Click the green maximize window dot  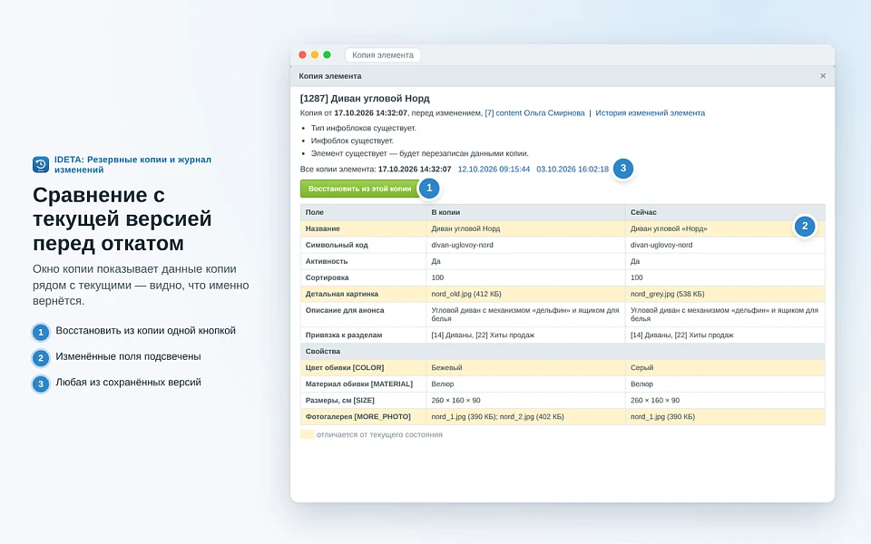coord(327,54)
